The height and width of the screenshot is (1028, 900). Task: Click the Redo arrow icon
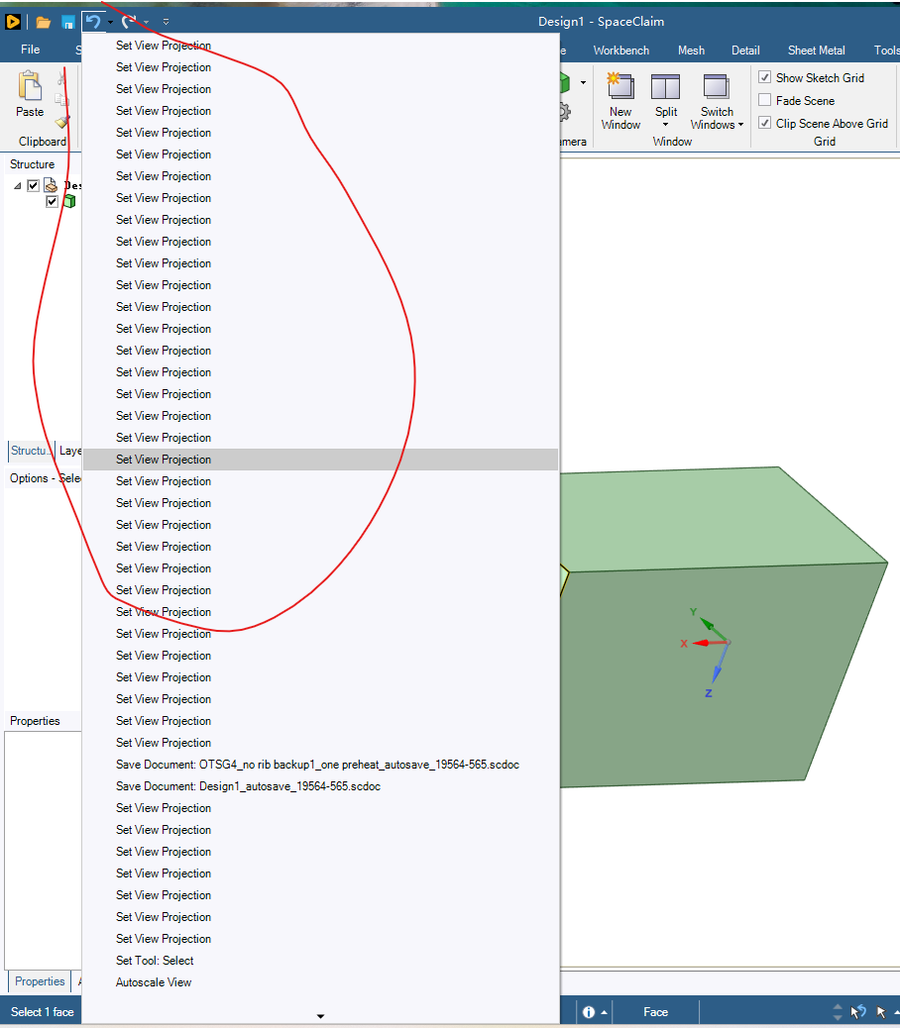pos(129,22)
